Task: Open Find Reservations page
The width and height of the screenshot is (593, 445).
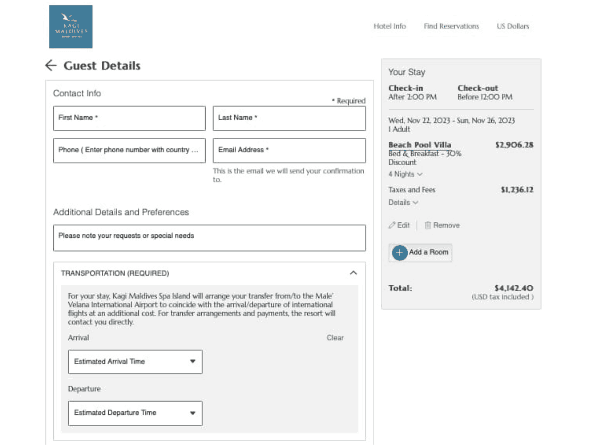Action: (x=451, y=26)
